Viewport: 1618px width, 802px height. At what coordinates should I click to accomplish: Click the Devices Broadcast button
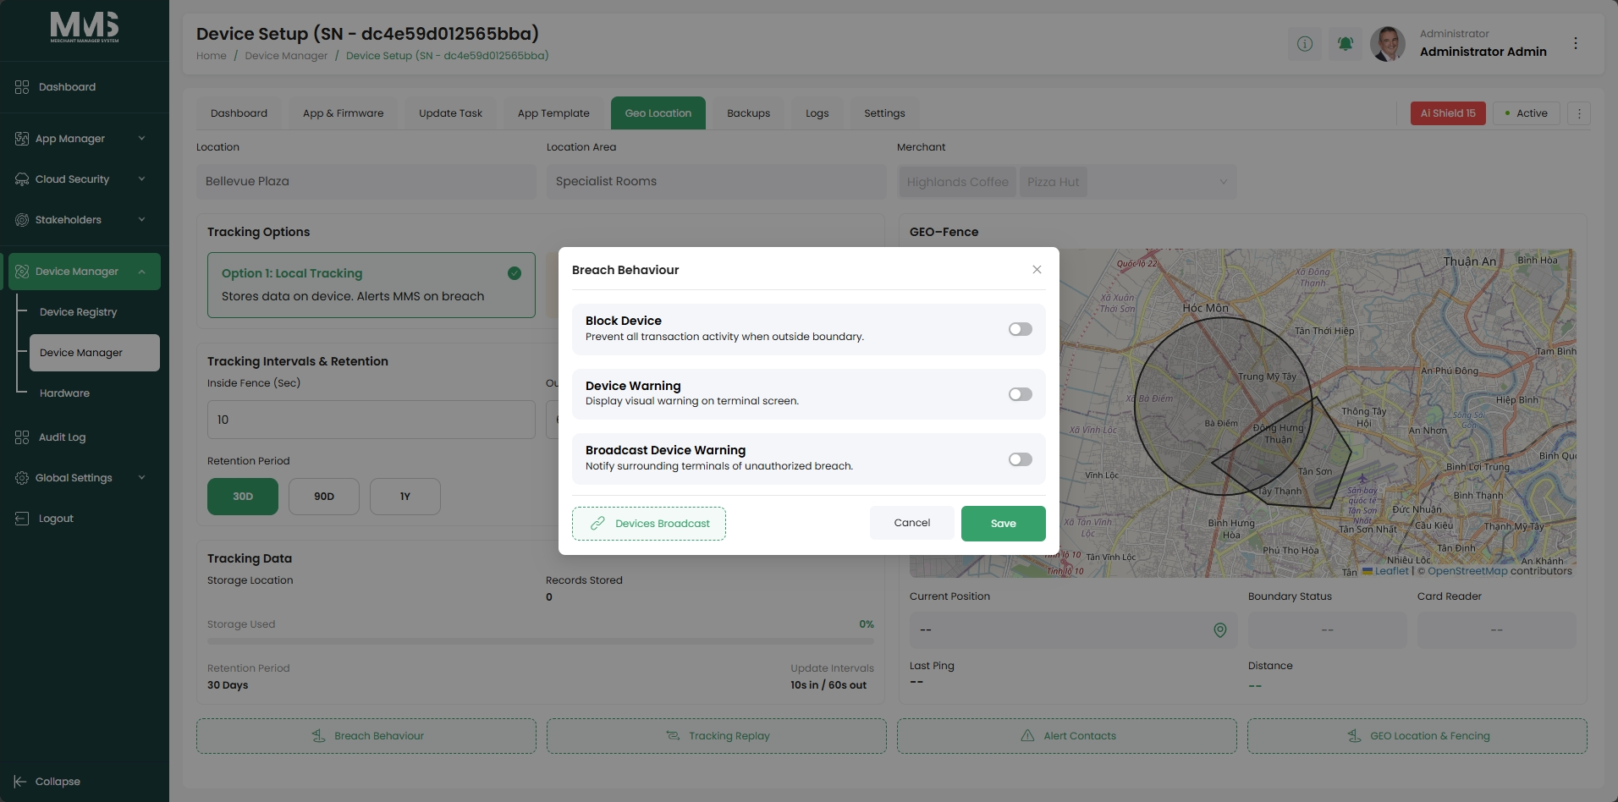(x=649, y=524)
